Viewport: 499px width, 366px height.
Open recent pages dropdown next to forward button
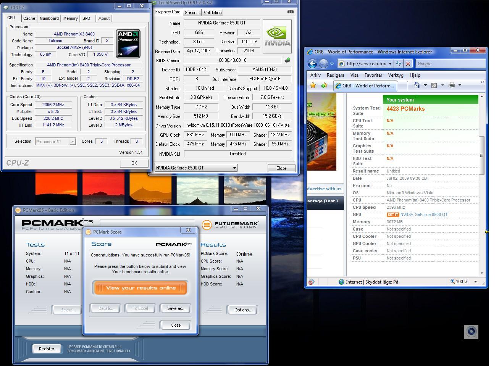coord(332,64)
